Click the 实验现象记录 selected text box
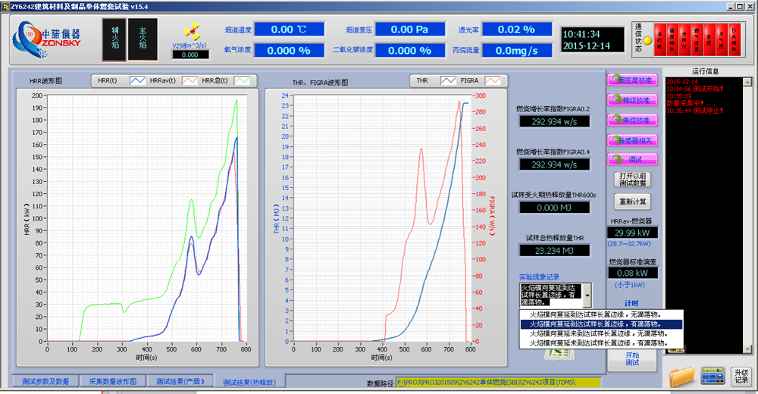758x394 pixels. click(552, 295)
